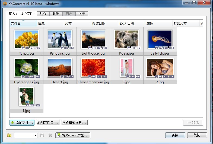Open the preset selection dropdown
This screenshot has width=213, height=144.
pyautogui.click(x=35, y=135)
